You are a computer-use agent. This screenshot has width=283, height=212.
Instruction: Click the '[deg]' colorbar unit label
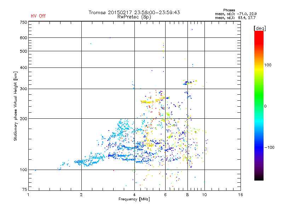pos(260,28)
